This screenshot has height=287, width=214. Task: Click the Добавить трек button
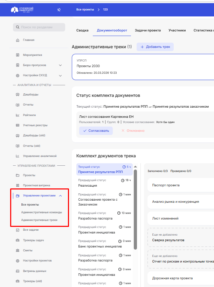pyautogui.click(x=155, y=47)
